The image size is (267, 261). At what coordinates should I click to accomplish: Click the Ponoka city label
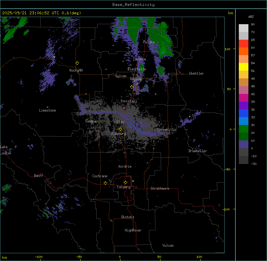click(x=149, y=42)
